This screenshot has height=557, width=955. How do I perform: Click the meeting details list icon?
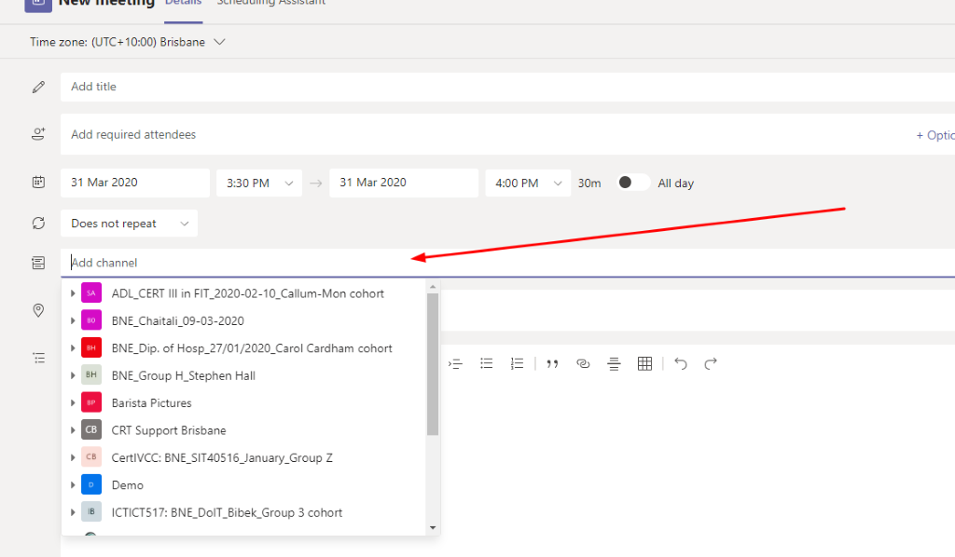38,359
